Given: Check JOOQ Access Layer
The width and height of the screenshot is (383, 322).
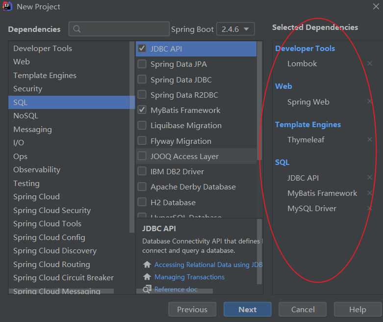Looking at the screenshot, I should 142,156.
